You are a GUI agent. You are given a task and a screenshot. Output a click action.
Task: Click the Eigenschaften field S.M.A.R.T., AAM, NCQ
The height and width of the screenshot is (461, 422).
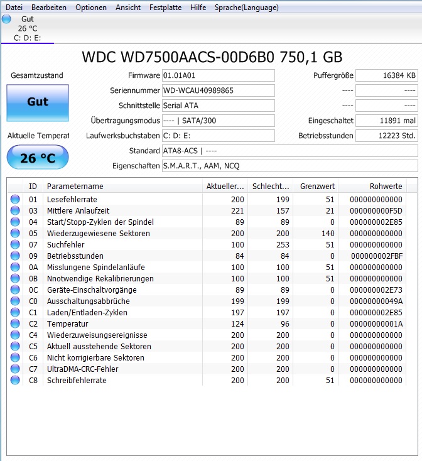[289, 166]
